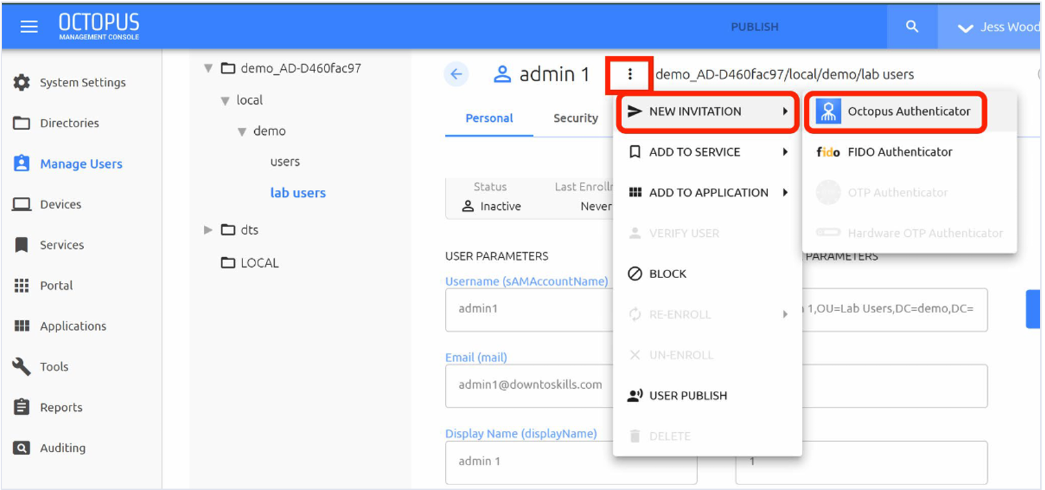Select Add to Service menu entry
The image size is (1045, 490).
[707, 152]
